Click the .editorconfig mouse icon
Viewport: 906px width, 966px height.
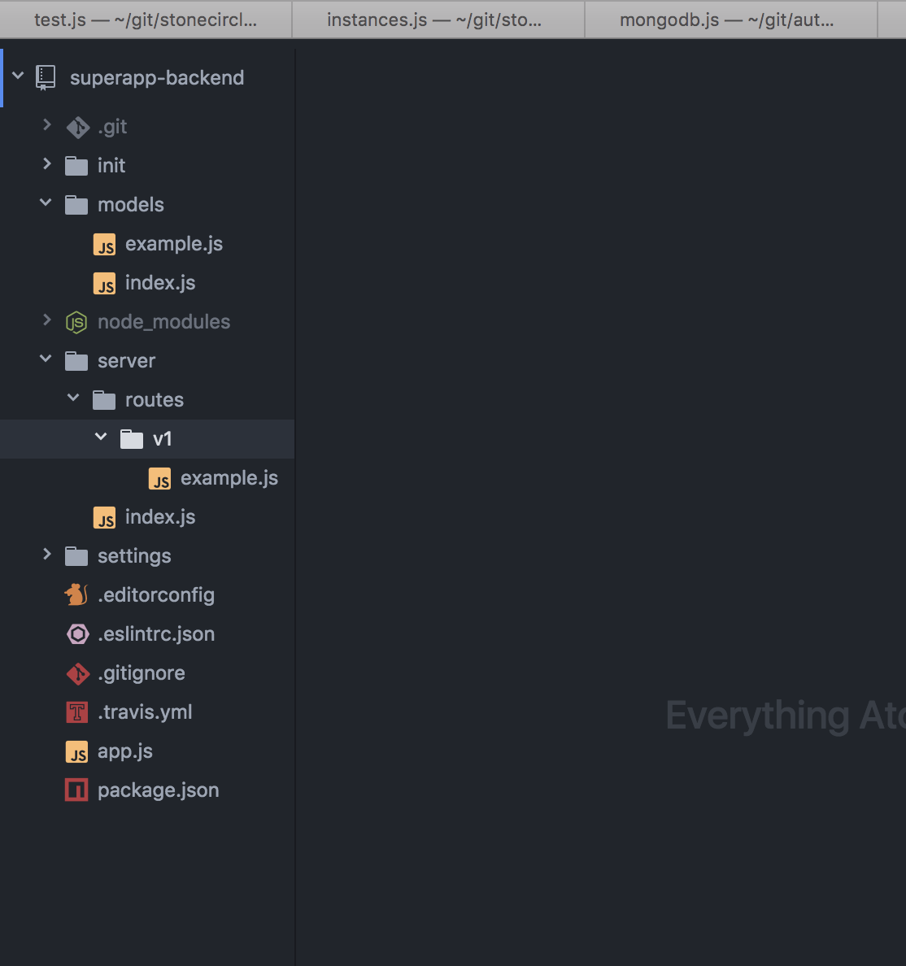[76, 594]
